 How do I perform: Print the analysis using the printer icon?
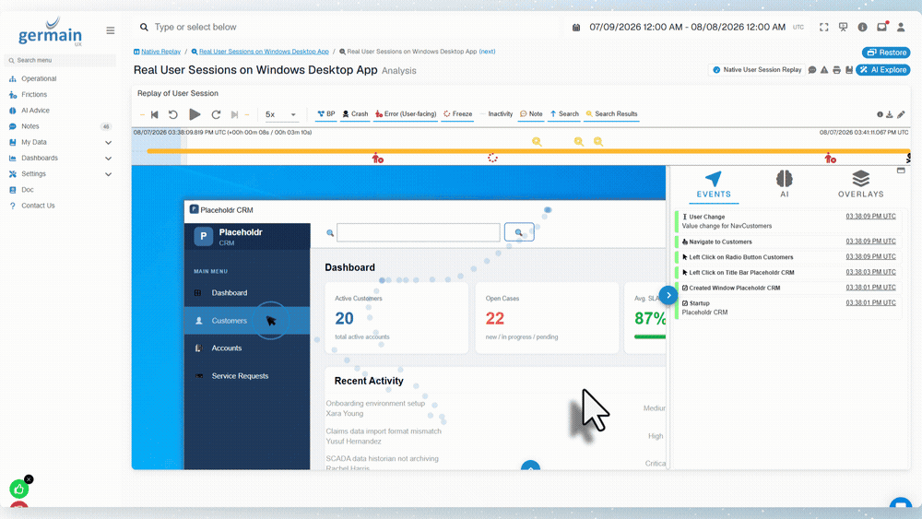tap(837, 70)
